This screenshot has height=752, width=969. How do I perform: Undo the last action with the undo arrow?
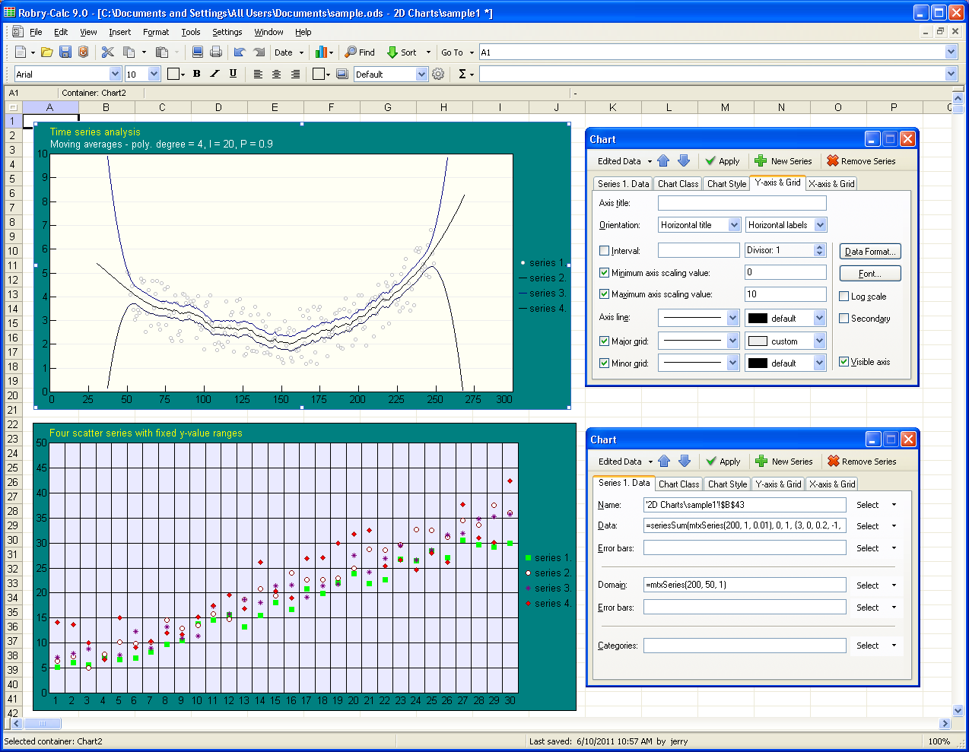(x=240, y=52)
